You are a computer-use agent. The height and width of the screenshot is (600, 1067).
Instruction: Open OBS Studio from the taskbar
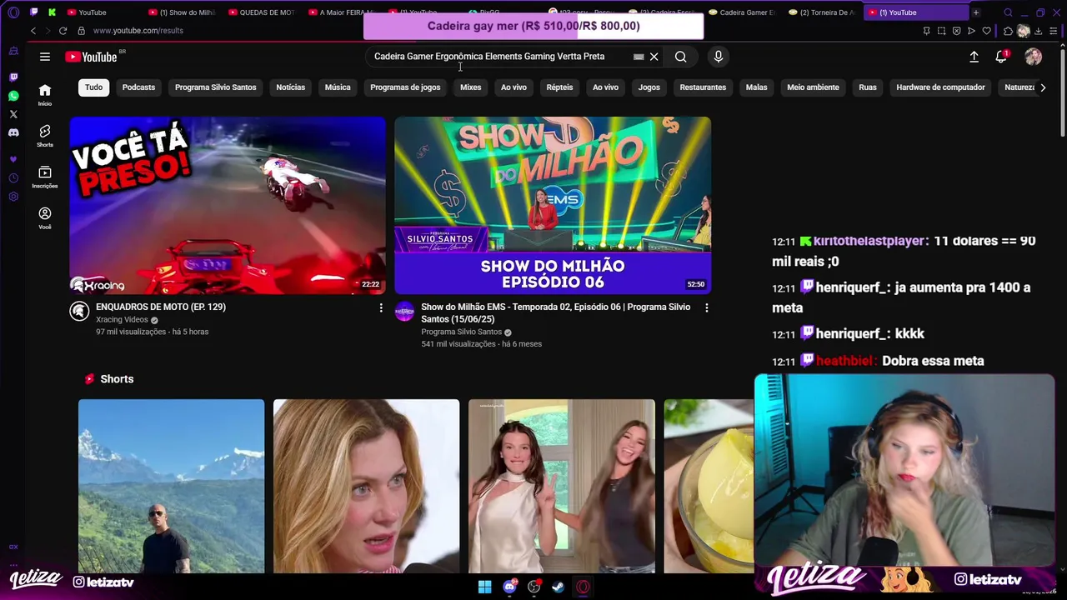click(533, 587)
